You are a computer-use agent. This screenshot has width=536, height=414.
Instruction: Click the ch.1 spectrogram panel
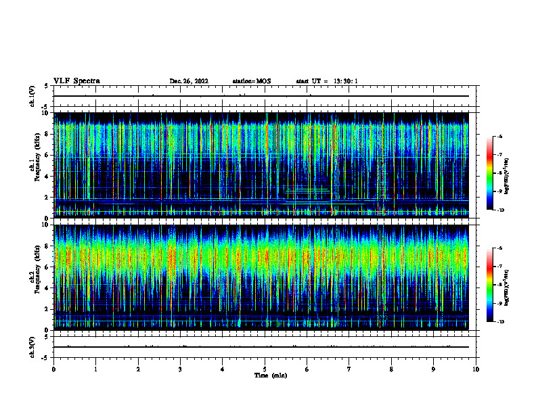261,165
